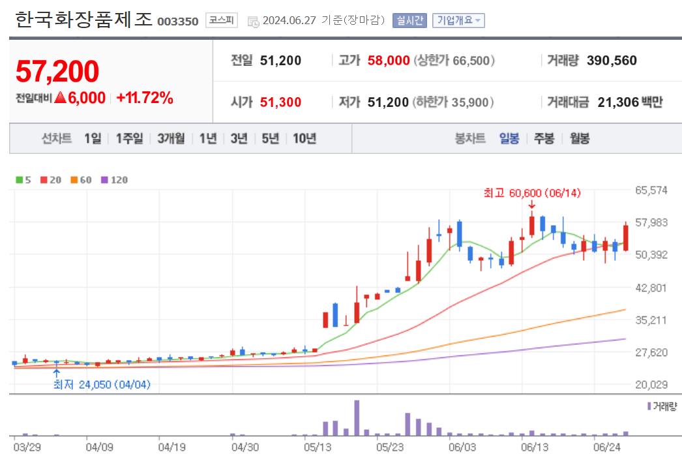Click the 거래량 value 390,560
This screenshot has height=467, width=682.
point(612,61)
